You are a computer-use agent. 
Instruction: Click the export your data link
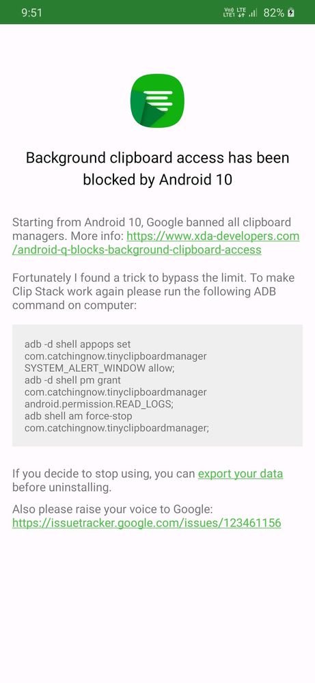point(240,474)
